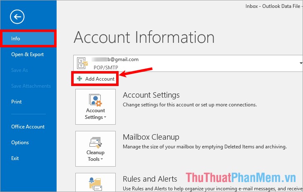Open the Open & Export menu item
Screen dimensions: 303x192
click(27, 54)
